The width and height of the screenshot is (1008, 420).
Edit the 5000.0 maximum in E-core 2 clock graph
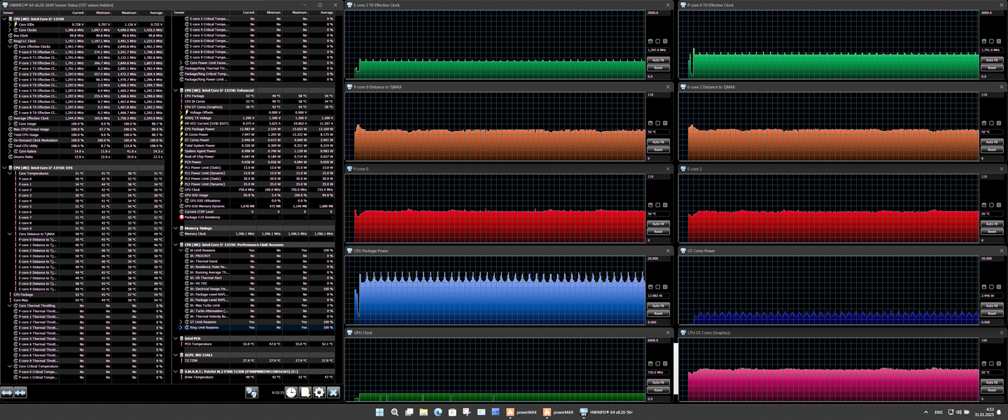(657, 13)
